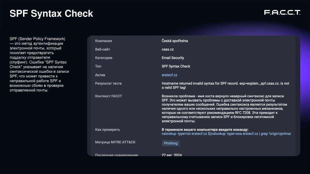Click the nslookup command text
Viewport: 310px width, 174px height.
(x=226, y=134)
